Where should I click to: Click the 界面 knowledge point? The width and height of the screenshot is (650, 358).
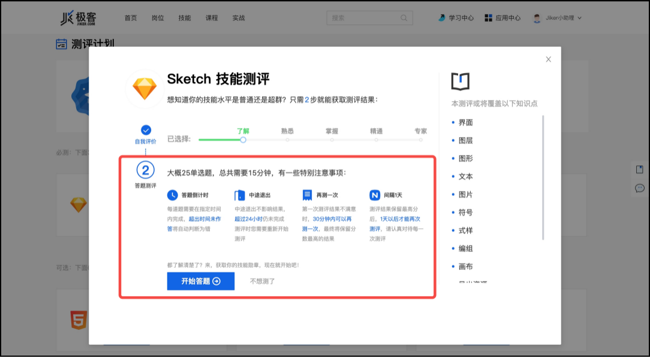(x=465, y=123)
